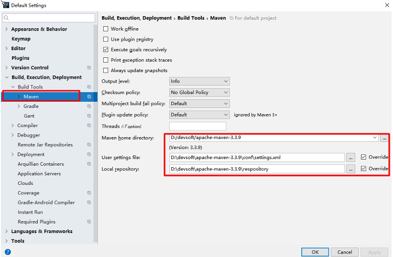Expand the Tools node
This screenshot has height=257, width=393.
click(x=7, y=241)
